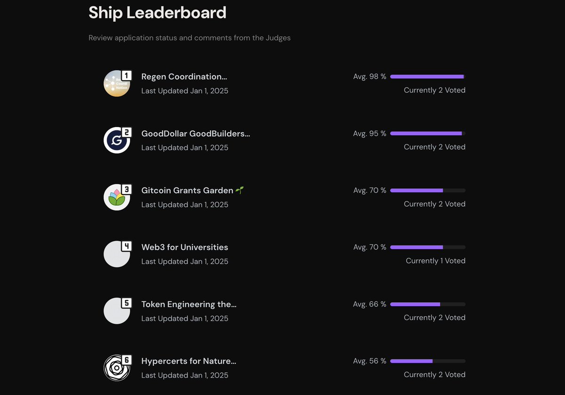Open the GoodDollar GoodBuilders entry title
Viewport: 565px width, 395px height.
point(196,134)
